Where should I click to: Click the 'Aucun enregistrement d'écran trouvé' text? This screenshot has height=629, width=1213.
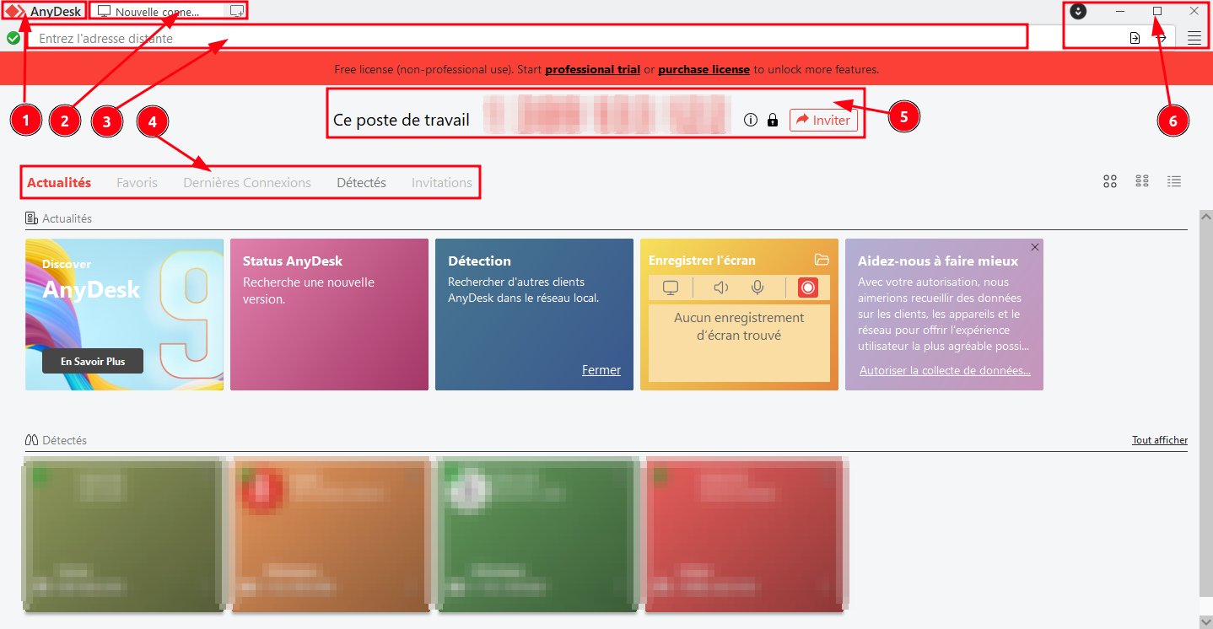[739, 326]
